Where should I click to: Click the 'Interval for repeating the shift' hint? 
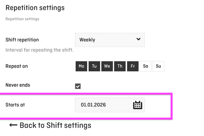pyautogui.click(x=40, y=50)
